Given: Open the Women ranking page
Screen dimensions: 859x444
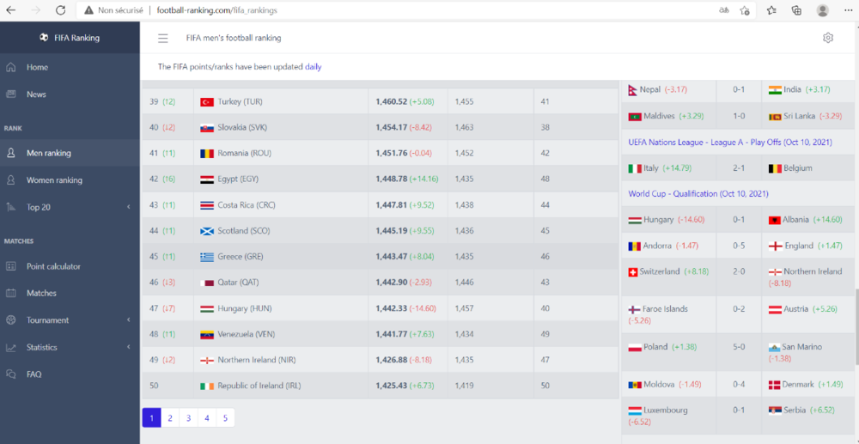Looking at the screenshot, I should click(54, 180).
